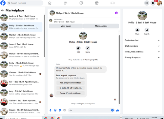
Task: Open Yasine - 1 Bed 1 Bath Apartment chat
Action: 21,102
